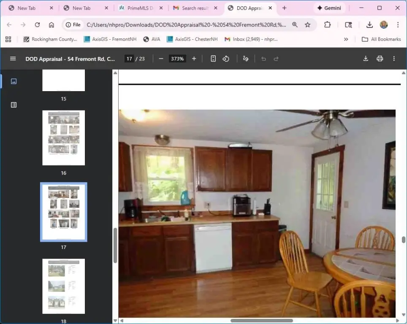
Task: Open Chrome's three-dot menu
Action: click(398, 25)
